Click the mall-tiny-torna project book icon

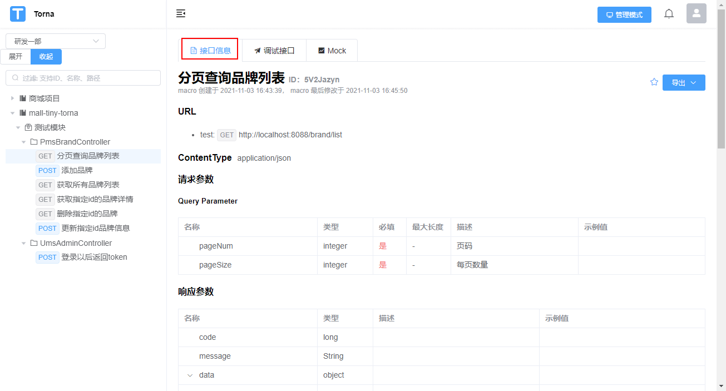click(x=23, y=113)
